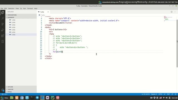Open Telegram from the taskbar
This screenshot has width=178, height=100.
tap(37, 97)
